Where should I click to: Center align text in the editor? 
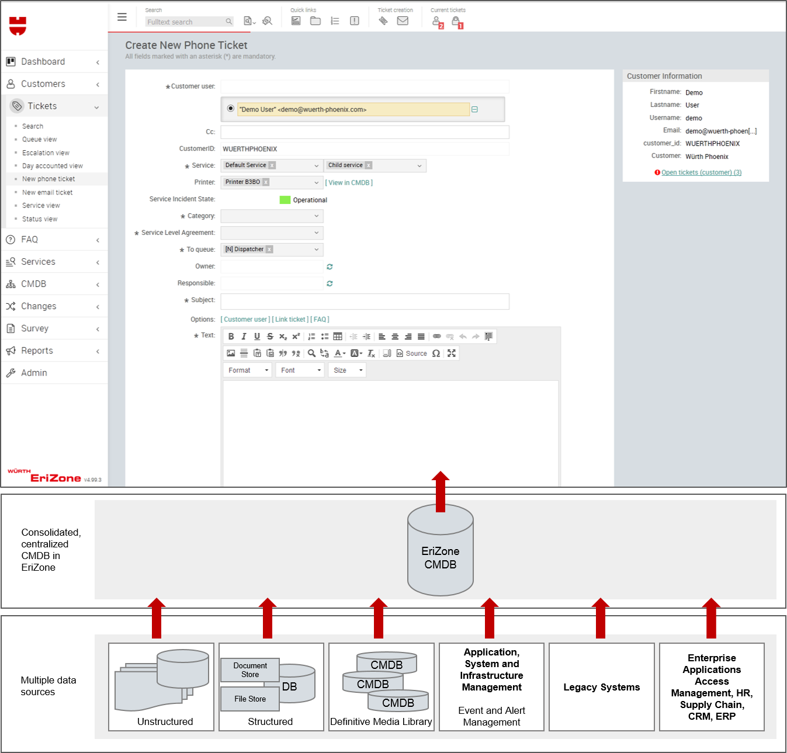point(395,336)
